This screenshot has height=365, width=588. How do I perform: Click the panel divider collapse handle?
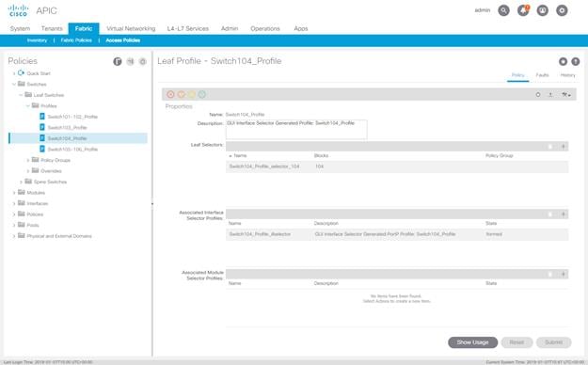point(152,204)
